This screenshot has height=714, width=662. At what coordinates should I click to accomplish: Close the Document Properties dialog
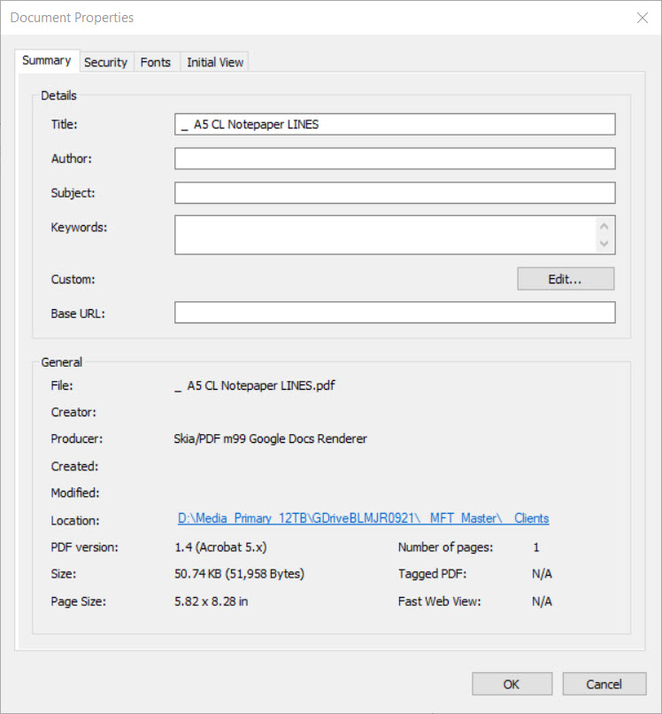(x=643, y=18)
